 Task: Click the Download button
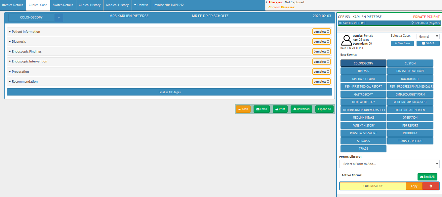tap(301, 109)
